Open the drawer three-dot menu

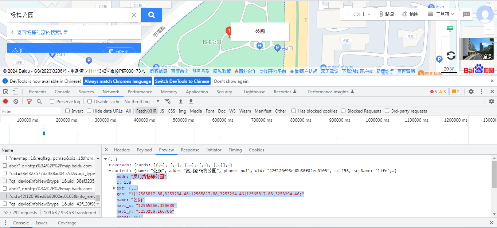point(5,223)
